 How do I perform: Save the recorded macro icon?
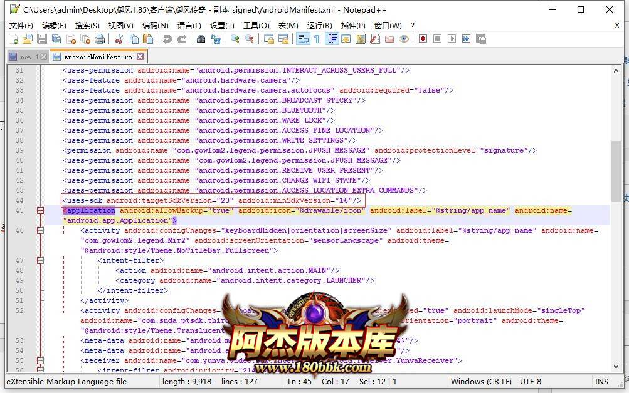(x=480, y=39)
